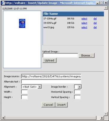Delete the file 17-1384a.gif
This screenshot has width=109, height=121.
[95, 18]
